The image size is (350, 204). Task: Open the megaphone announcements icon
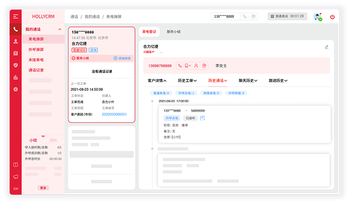pos(15,177)
